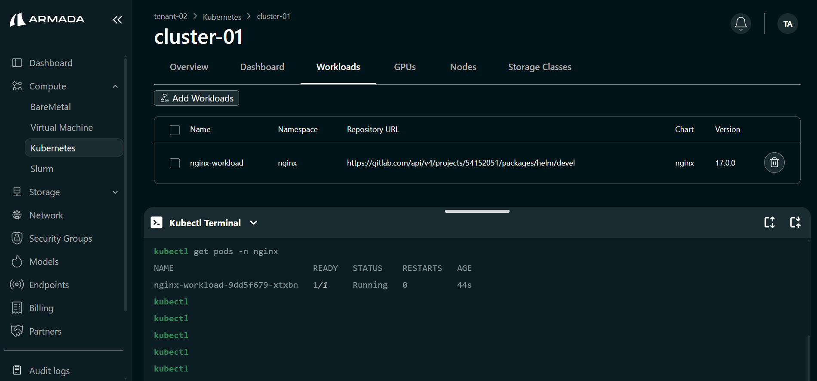Image resolution: width=817 pixels, height=381 pixels.
Task: Click the 44s age value
Action: 464,285
